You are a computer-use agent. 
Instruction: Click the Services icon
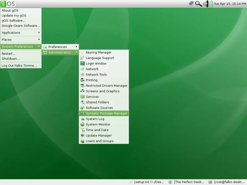click(x=82, y=97)
